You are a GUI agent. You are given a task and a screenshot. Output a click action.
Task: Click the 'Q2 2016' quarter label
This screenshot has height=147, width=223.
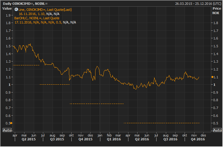pyautogui.click(x=142, y=139)
